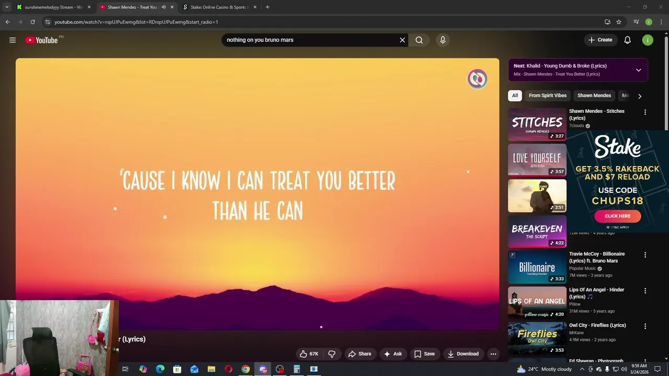Dislike the video with thumbs down
Screen dimensions: 669x376
point(332,354)
